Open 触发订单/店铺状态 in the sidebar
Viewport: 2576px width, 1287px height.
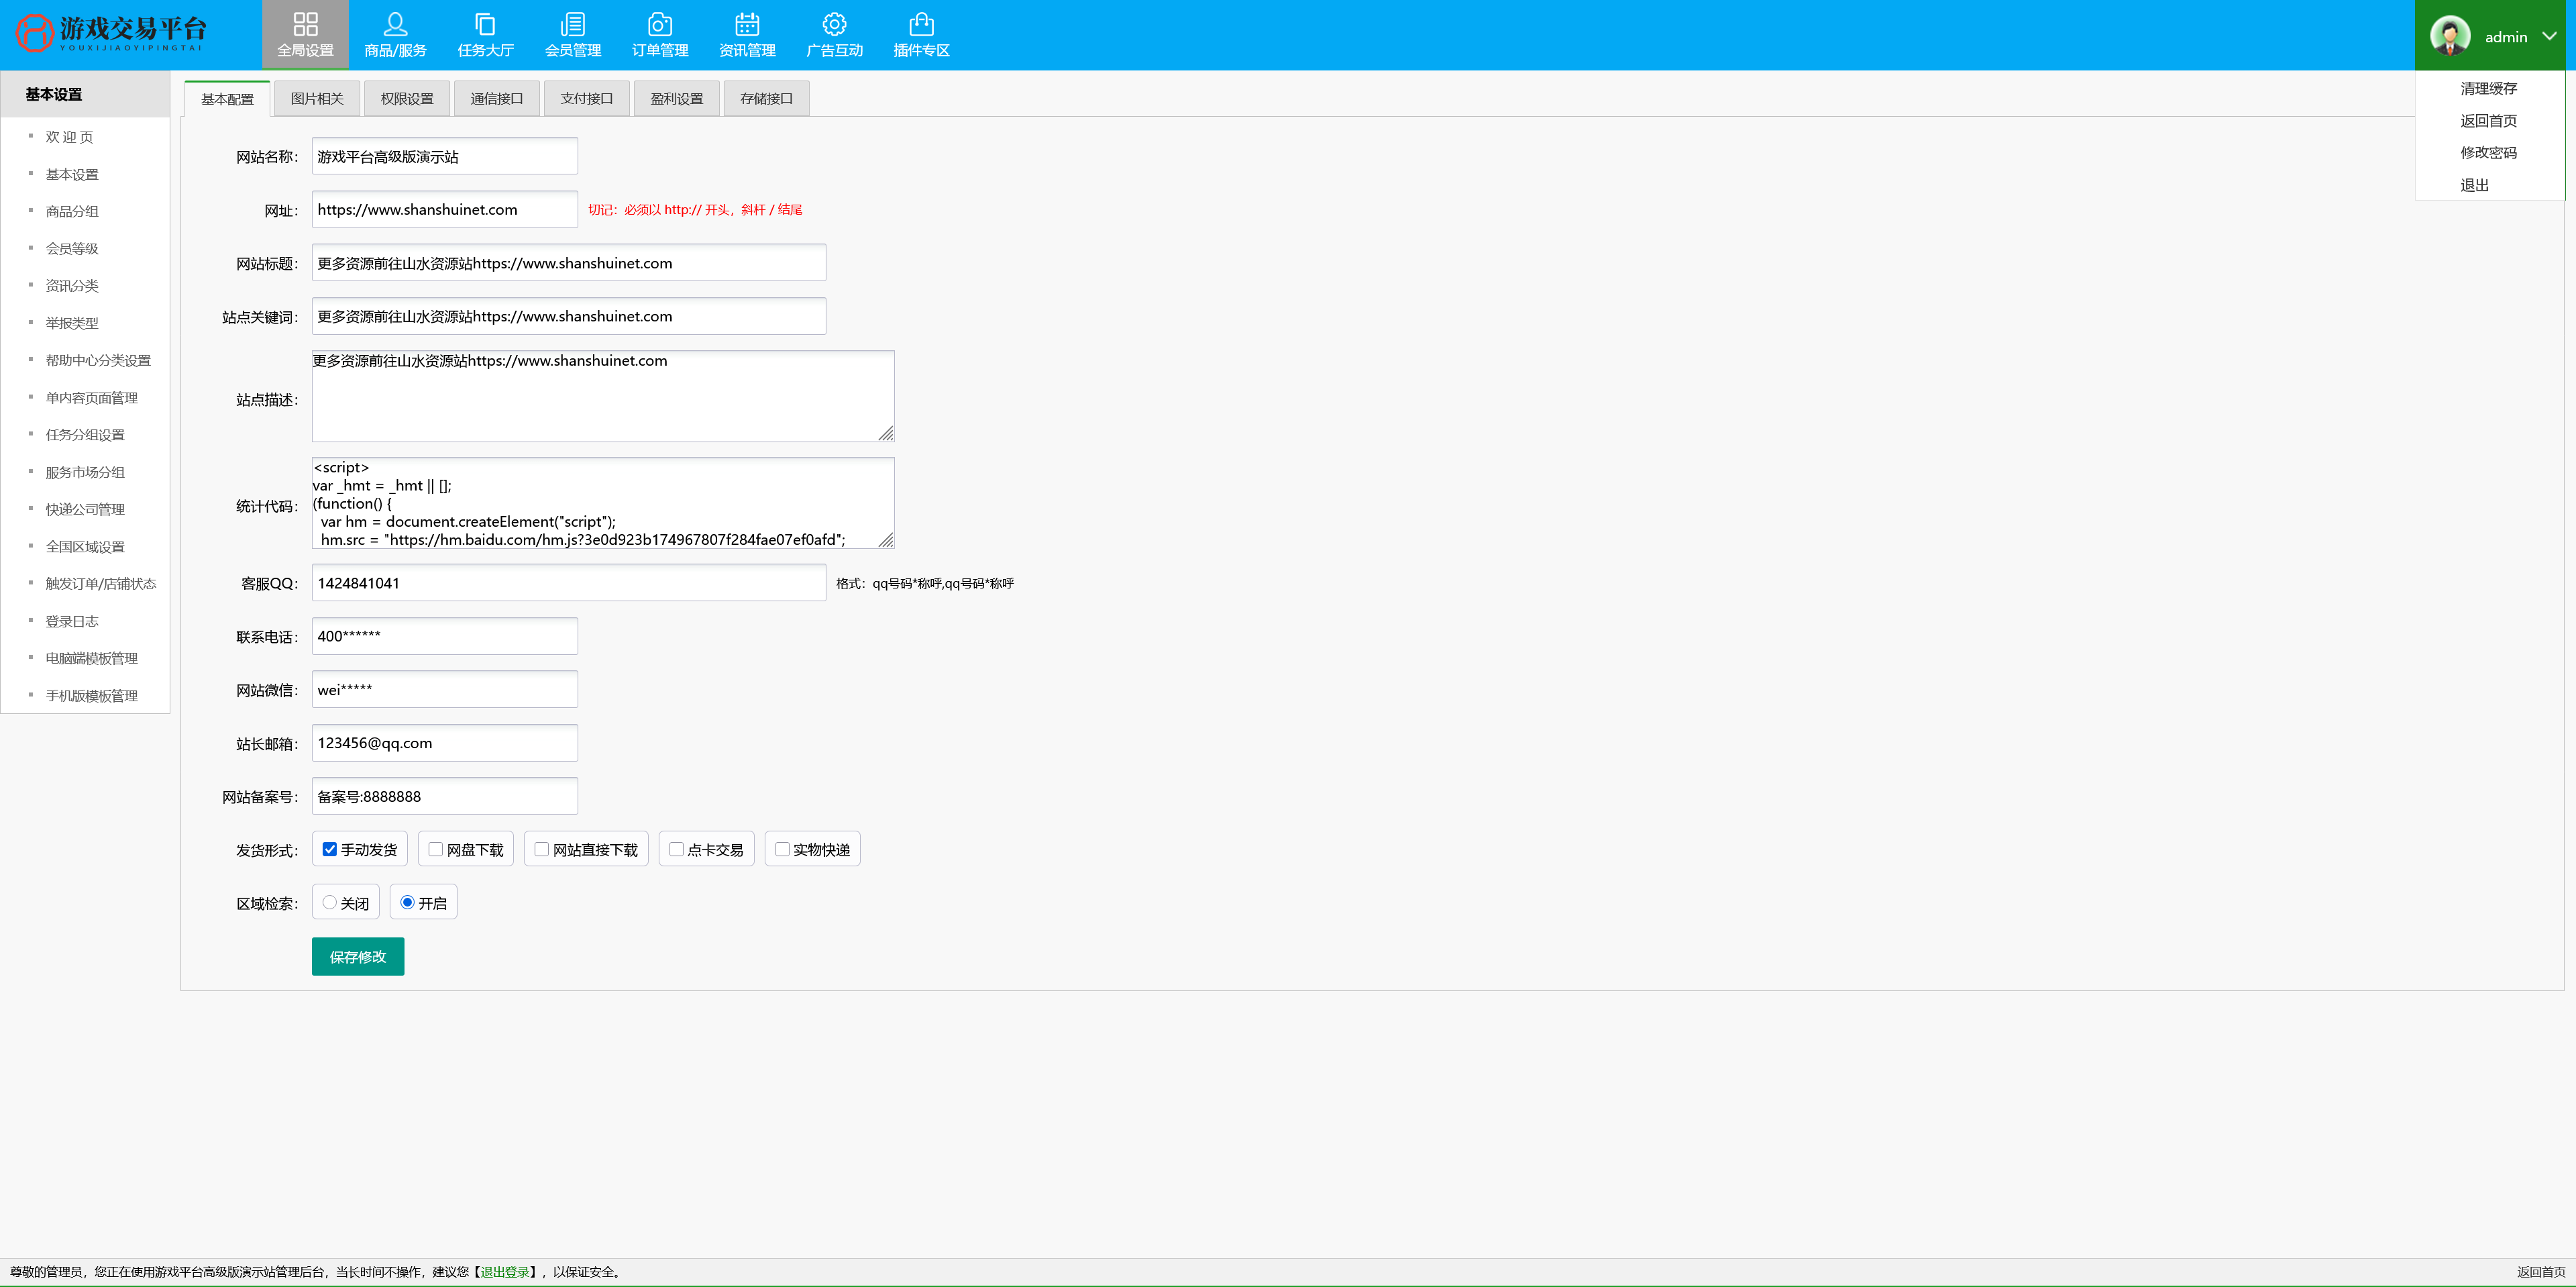pyautogui.click(x=101, y=583)
